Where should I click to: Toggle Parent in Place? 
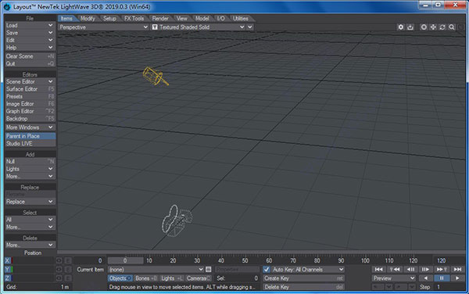tap(30, 136)
